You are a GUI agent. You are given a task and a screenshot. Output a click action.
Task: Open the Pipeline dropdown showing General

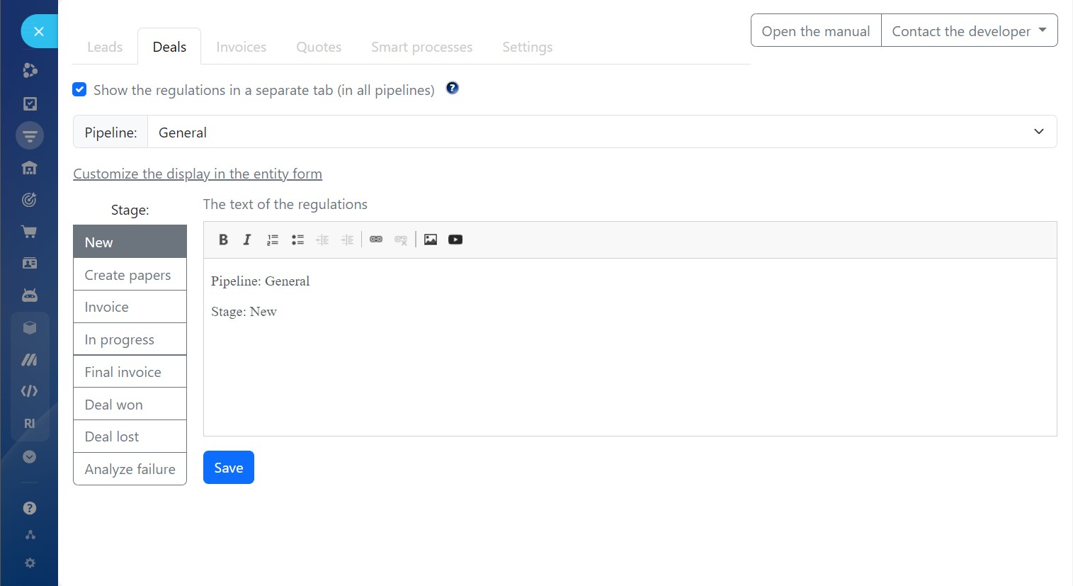click(601, 132)
